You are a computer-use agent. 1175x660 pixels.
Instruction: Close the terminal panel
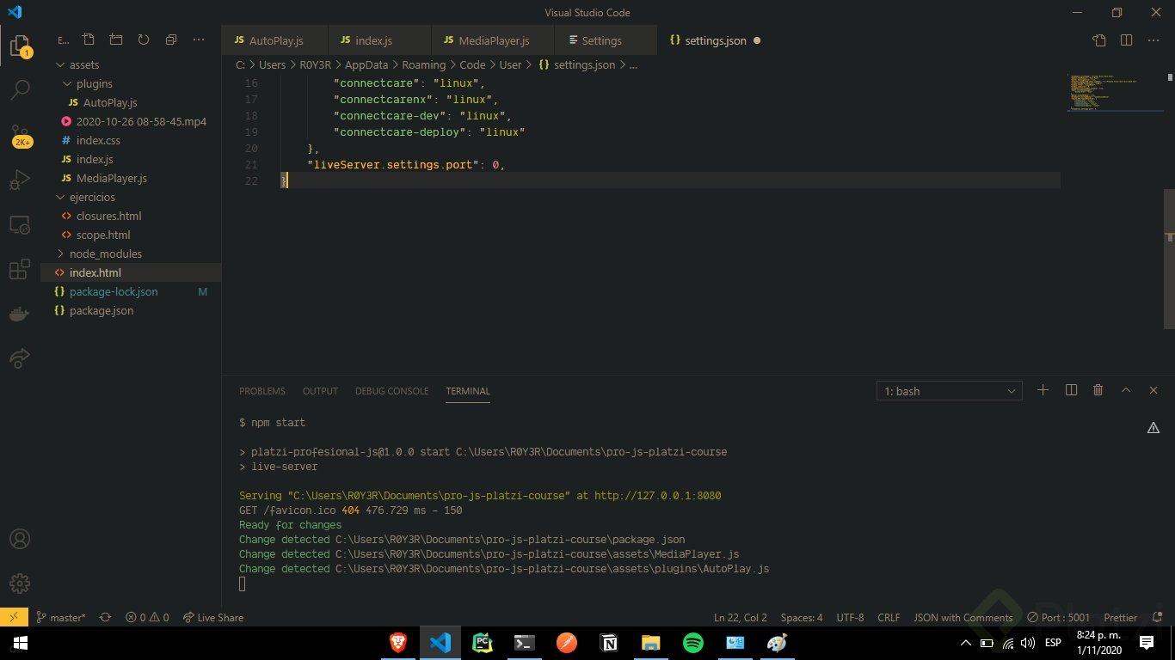pos(1153,390)
